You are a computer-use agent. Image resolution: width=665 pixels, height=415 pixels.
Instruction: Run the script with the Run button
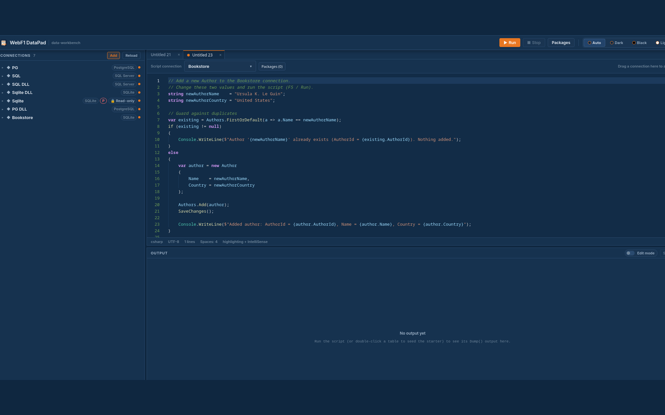(x=510, y=43)
